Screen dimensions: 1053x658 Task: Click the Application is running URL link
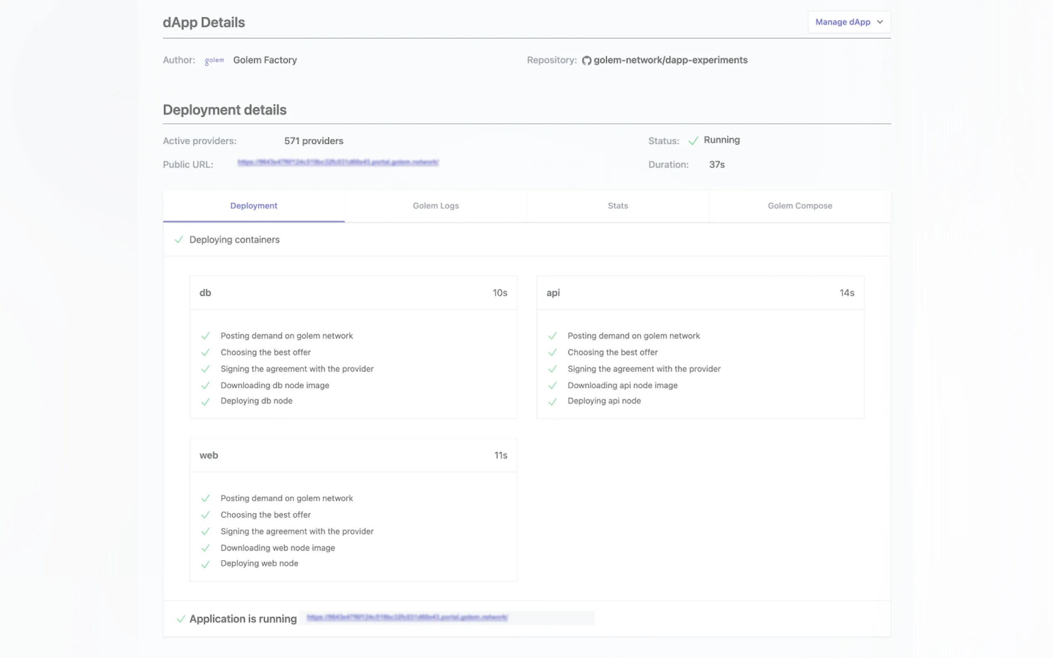click(407, 617)
